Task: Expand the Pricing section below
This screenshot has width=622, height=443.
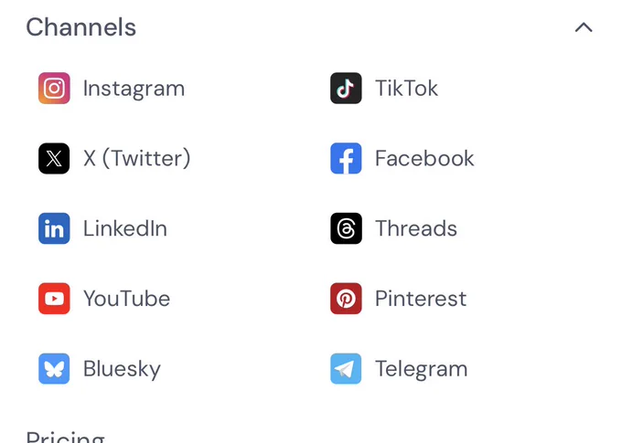Action: click(66, 437)
